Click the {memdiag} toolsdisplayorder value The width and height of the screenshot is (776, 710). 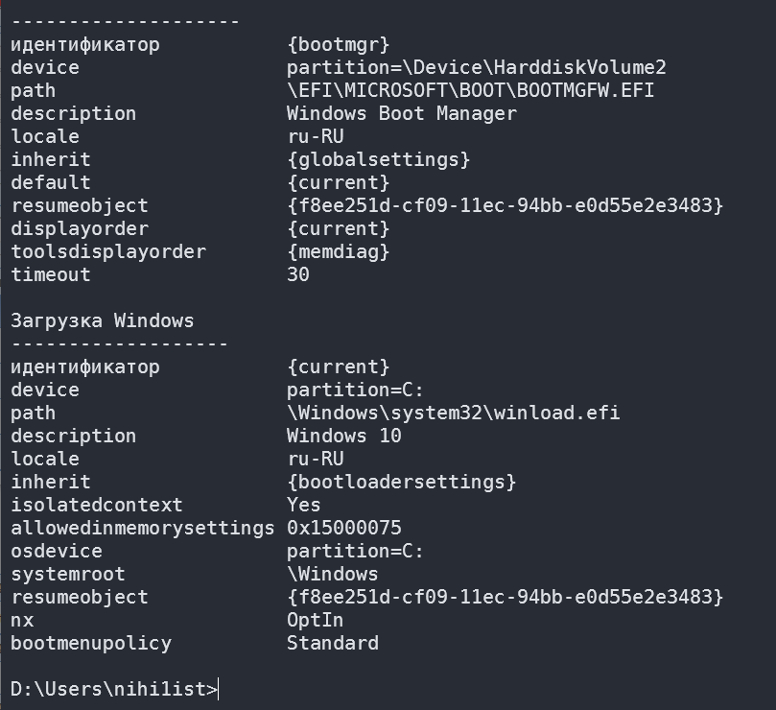[x=338, y=252]
